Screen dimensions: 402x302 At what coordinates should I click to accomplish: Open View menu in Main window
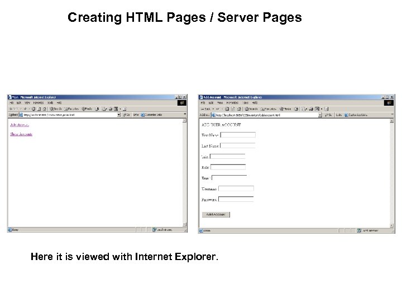coord(27,103)
